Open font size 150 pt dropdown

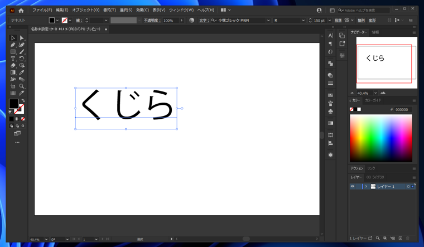coord(330,20)
